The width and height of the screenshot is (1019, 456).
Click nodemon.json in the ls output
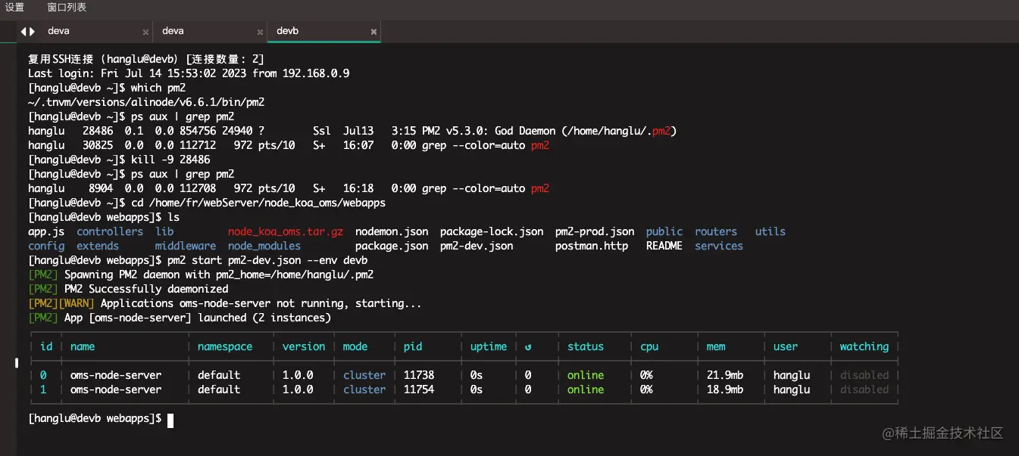tap(392, 231)
